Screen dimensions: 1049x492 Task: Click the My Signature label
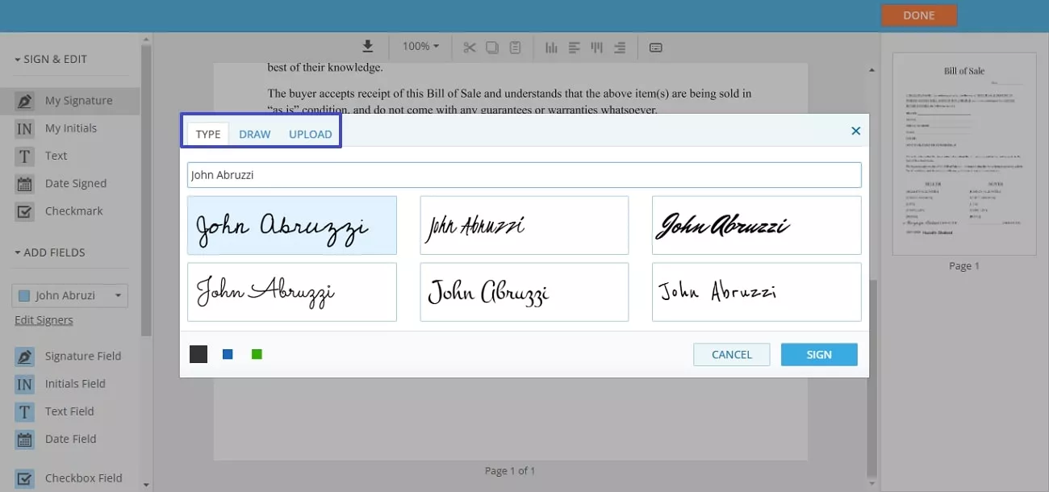(79, 101)
